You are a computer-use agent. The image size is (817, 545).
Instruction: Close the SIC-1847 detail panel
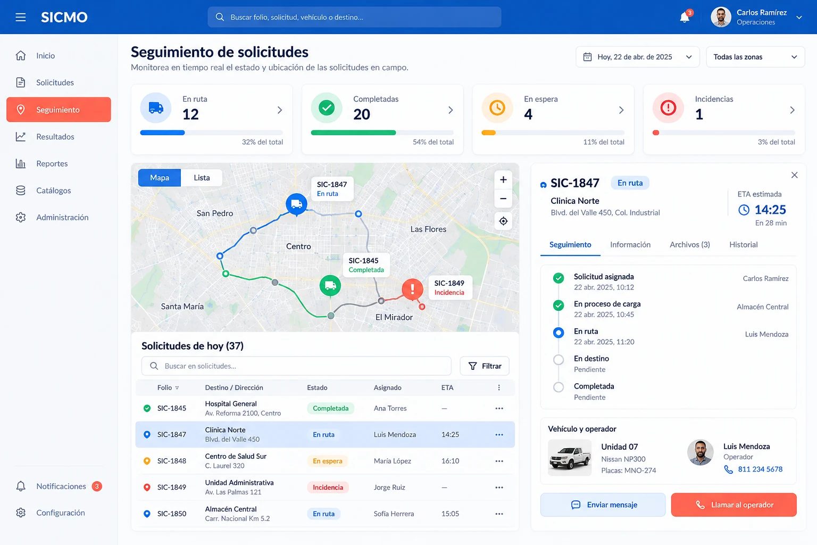[x=794, y=175]
